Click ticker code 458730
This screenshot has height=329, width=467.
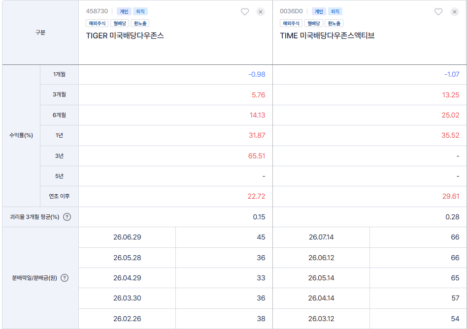[97, 11]
